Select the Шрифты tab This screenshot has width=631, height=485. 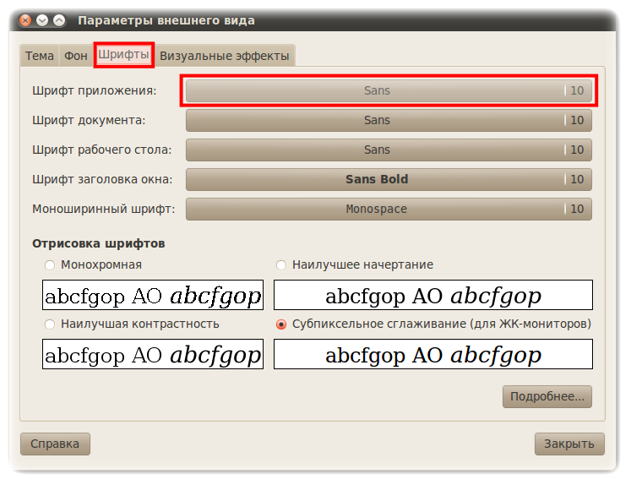coord(123,55)
